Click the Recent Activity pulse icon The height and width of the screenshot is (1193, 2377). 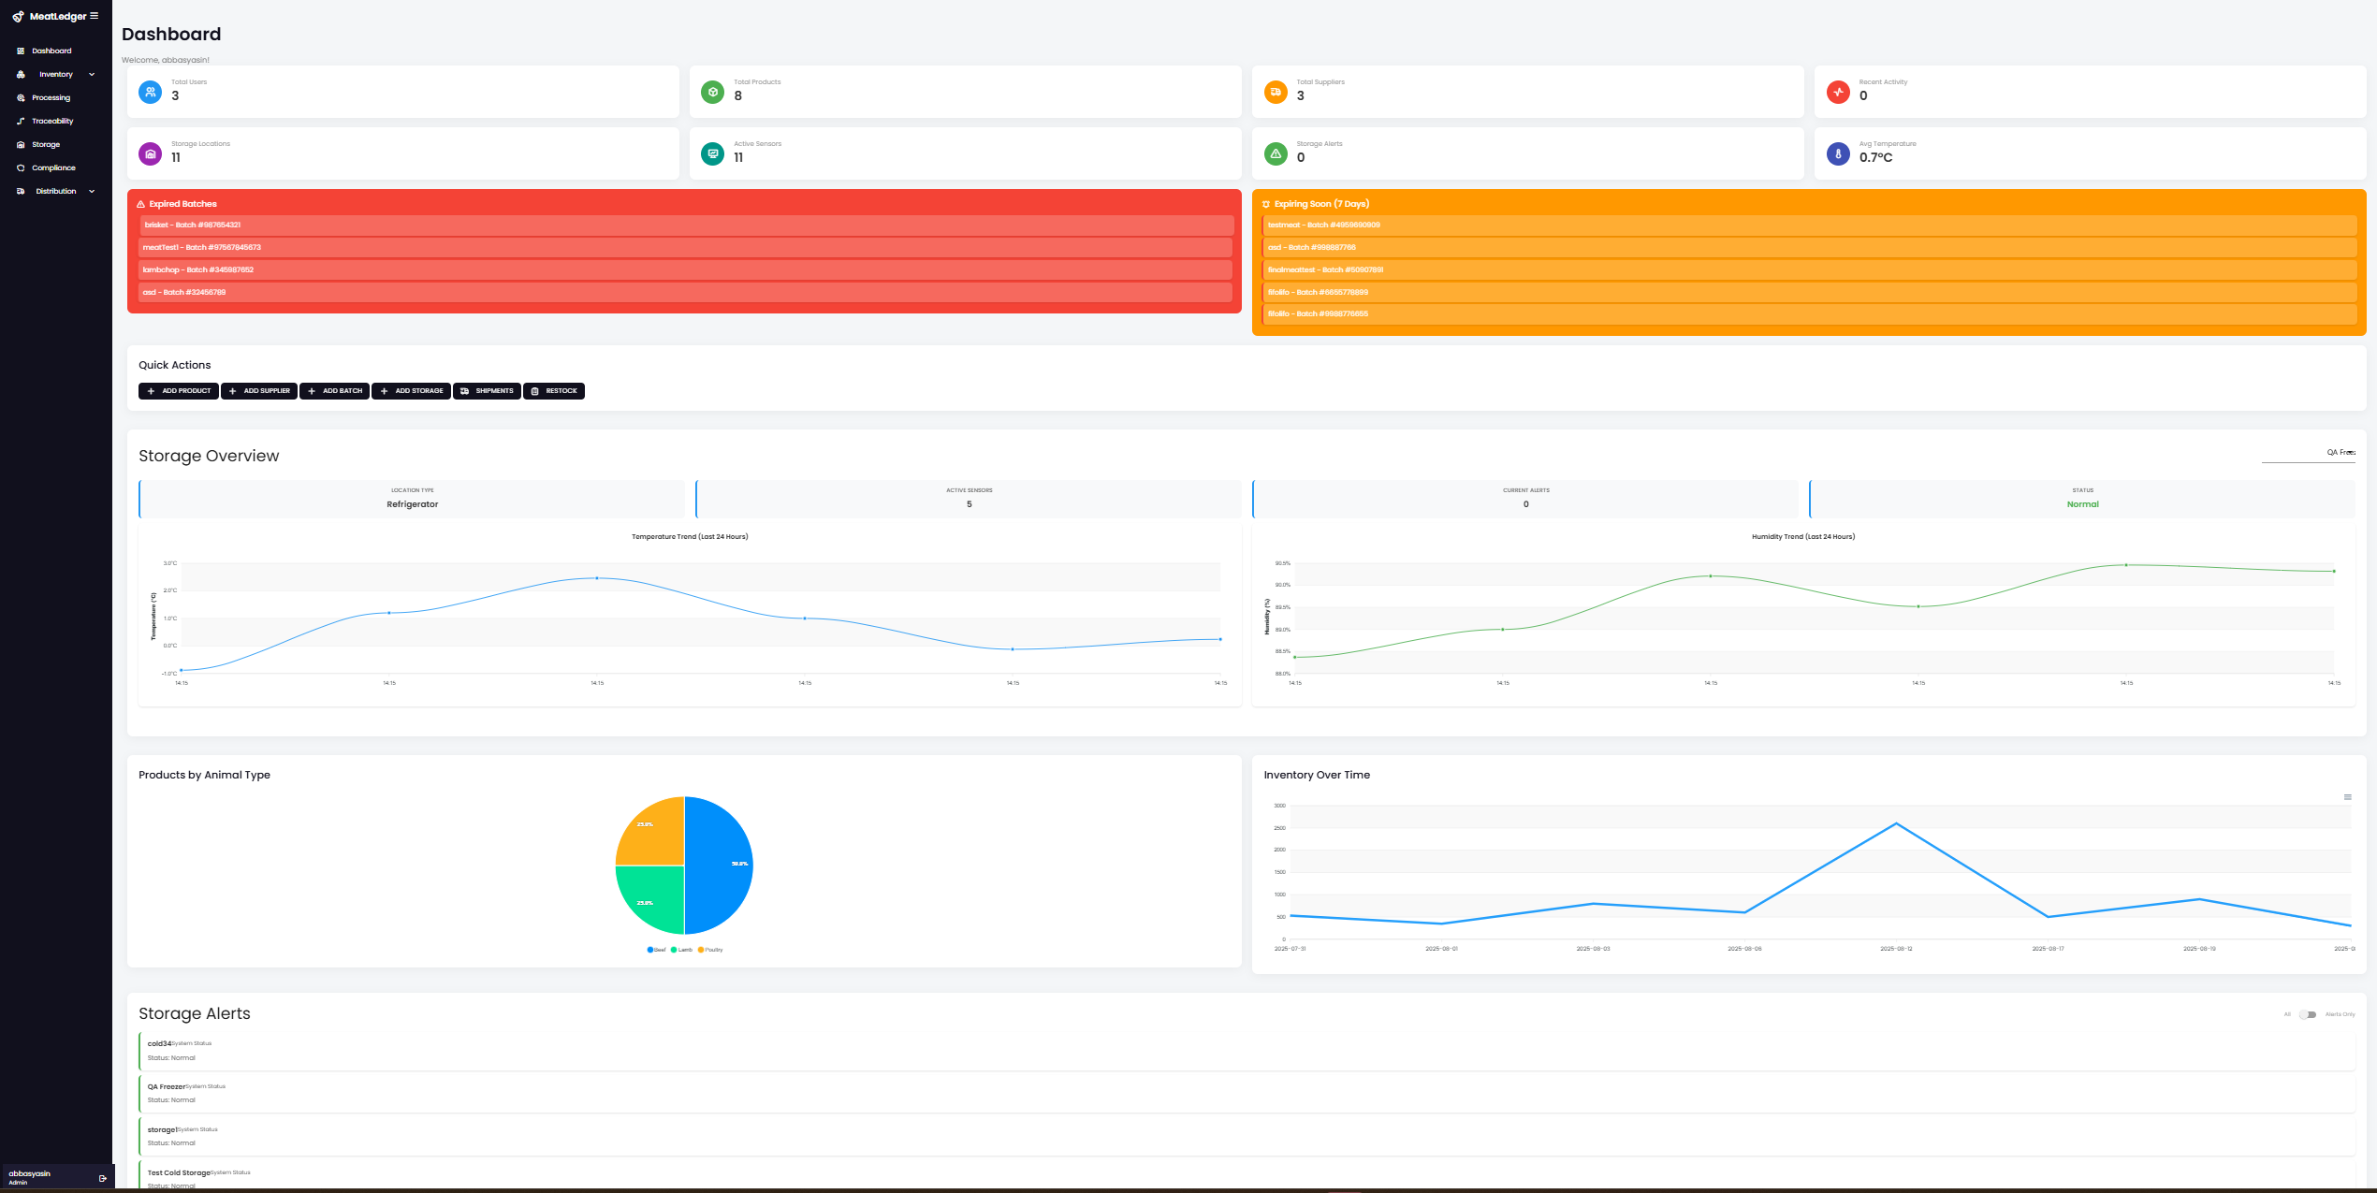(x=1838, y=92)
